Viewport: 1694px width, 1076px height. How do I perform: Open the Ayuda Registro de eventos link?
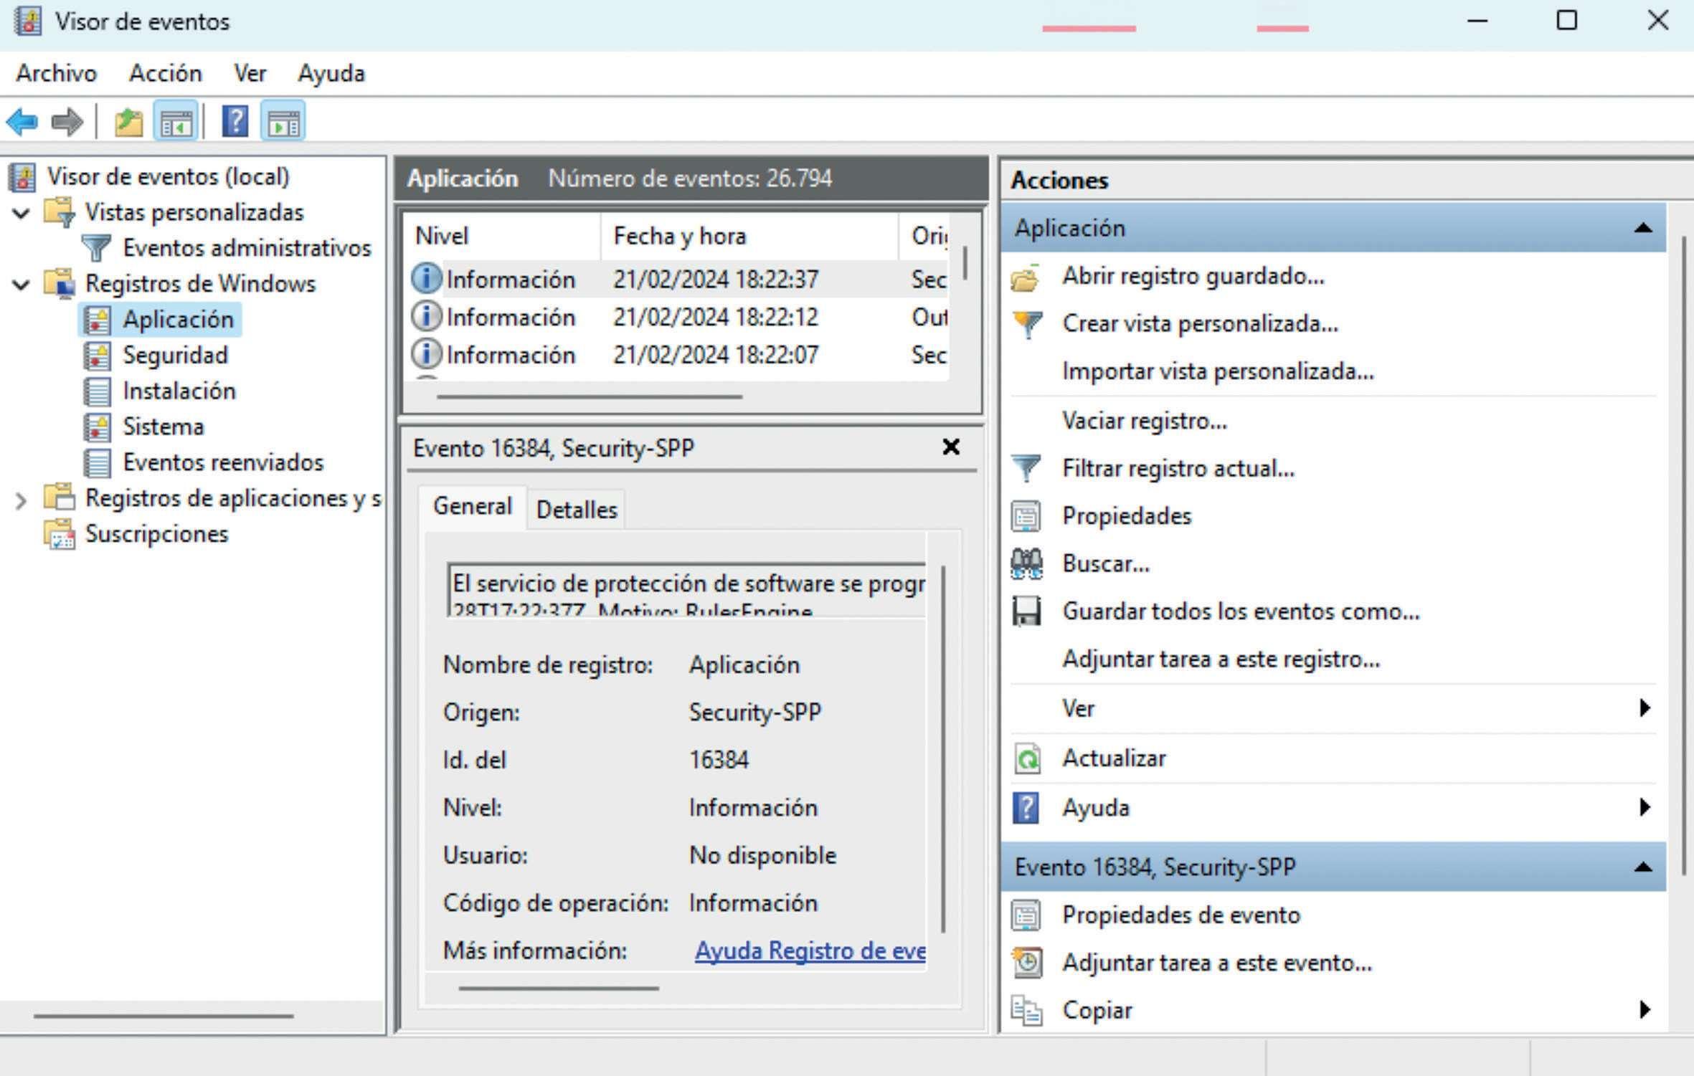pos(809,951)
